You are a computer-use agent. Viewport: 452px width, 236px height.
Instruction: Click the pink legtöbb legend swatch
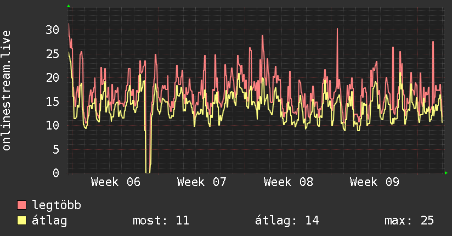tap(21, 205)
